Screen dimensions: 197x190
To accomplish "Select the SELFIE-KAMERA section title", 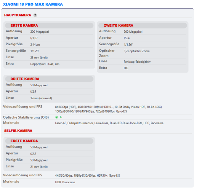I will pos(18,131).
